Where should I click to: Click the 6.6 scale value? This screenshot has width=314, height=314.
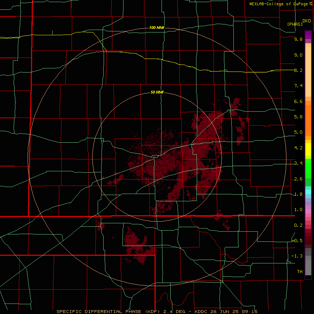[x=298, y=102]
